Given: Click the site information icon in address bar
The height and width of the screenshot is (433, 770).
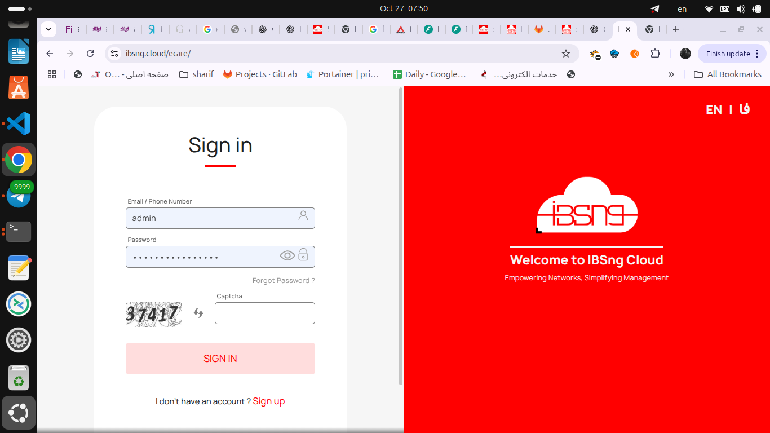Looking at the screenshot, I should (114, 54).
